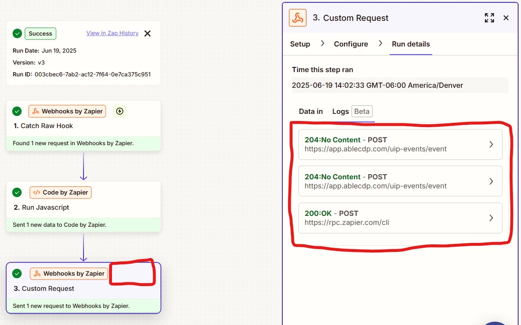Click the step run timestamp field
This screenshot has width=521, height=325.
[400, 85]
